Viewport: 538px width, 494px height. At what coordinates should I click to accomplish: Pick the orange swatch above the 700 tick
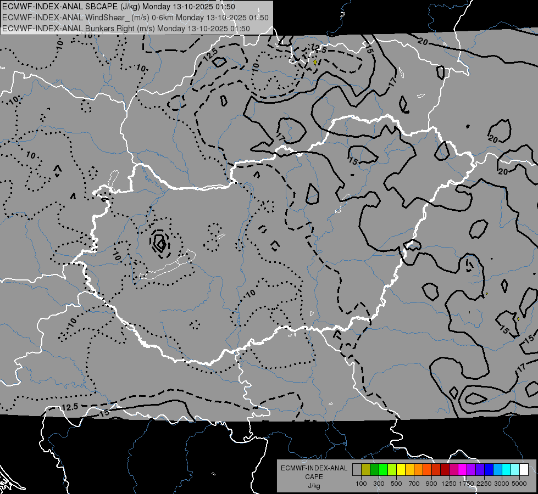click(x=418, y=470)
